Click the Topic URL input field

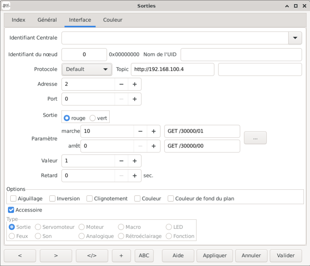point(172,70)
